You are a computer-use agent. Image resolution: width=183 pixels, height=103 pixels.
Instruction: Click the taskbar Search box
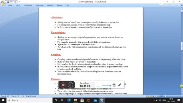tap(29, 100)
